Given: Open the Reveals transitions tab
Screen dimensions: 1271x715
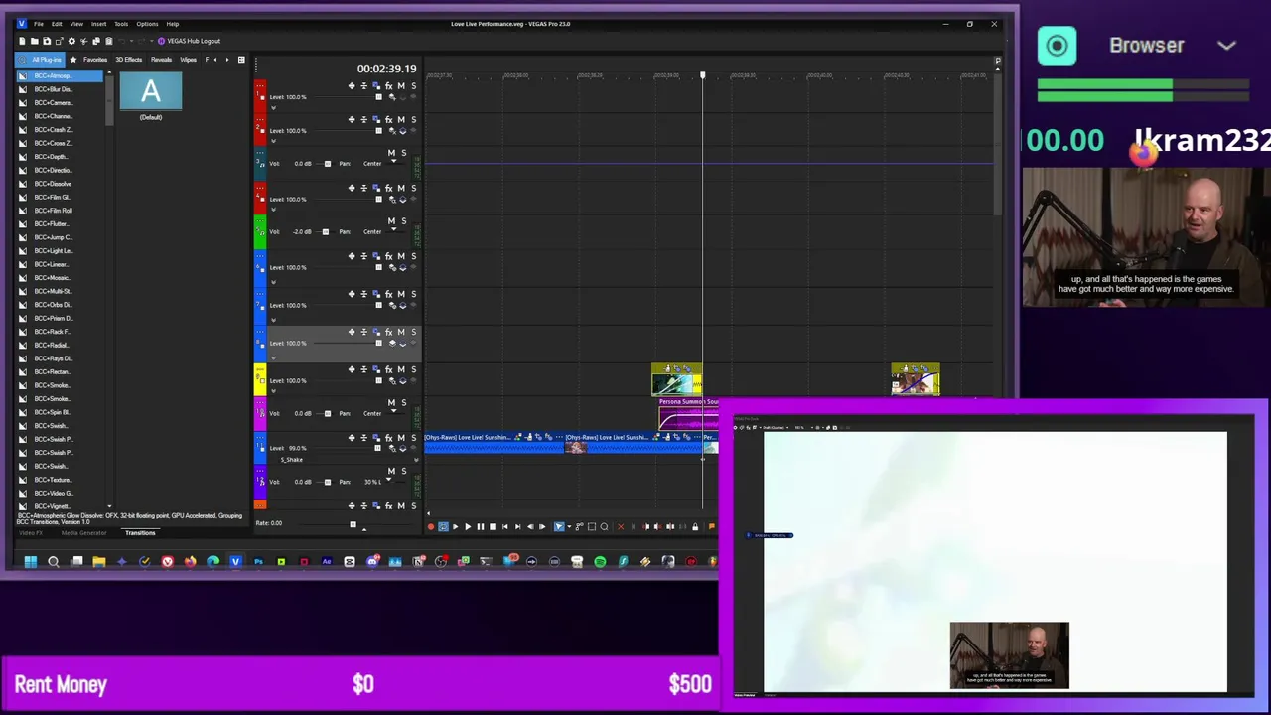Looking at the screenshot, I should coord(161,60).
